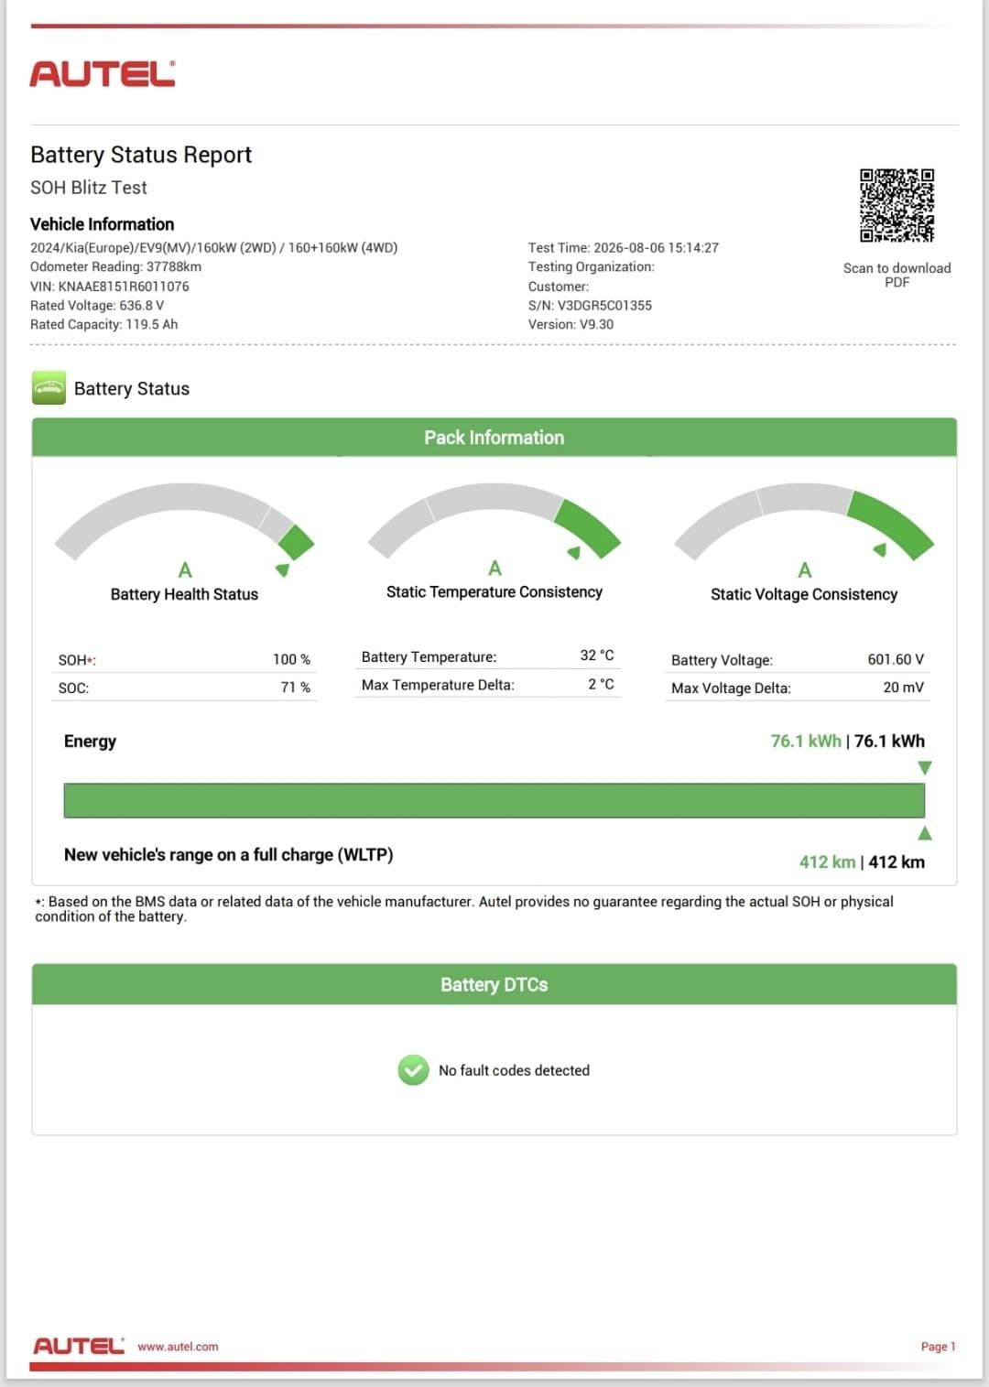Click the Battery Health Status gauge
The width and height of the screenshot is (989, 1387).
coord(184,524)
